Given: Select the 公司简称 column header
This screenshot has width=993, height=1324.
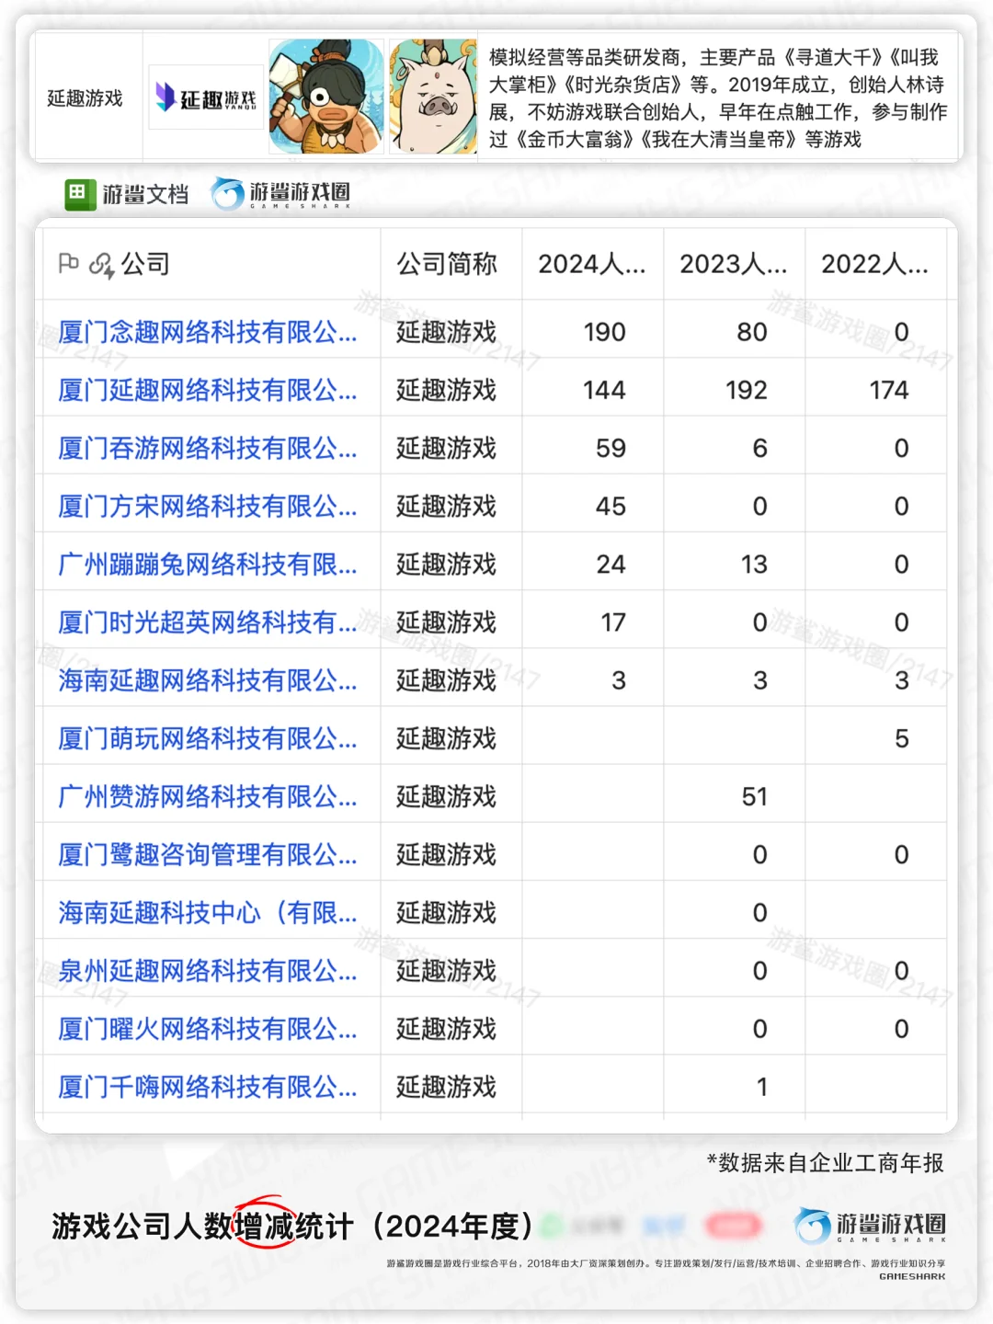Looking at the screenshot, I should point(447,264).
